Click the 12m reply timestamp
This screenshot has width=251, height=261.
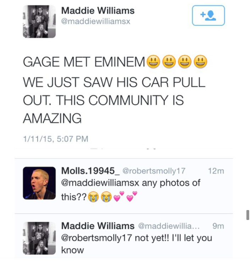[216, 171]
